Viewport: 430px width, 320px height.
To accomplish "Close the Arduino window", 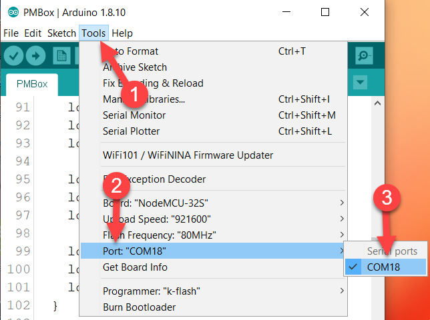I will tap(365, 12).
